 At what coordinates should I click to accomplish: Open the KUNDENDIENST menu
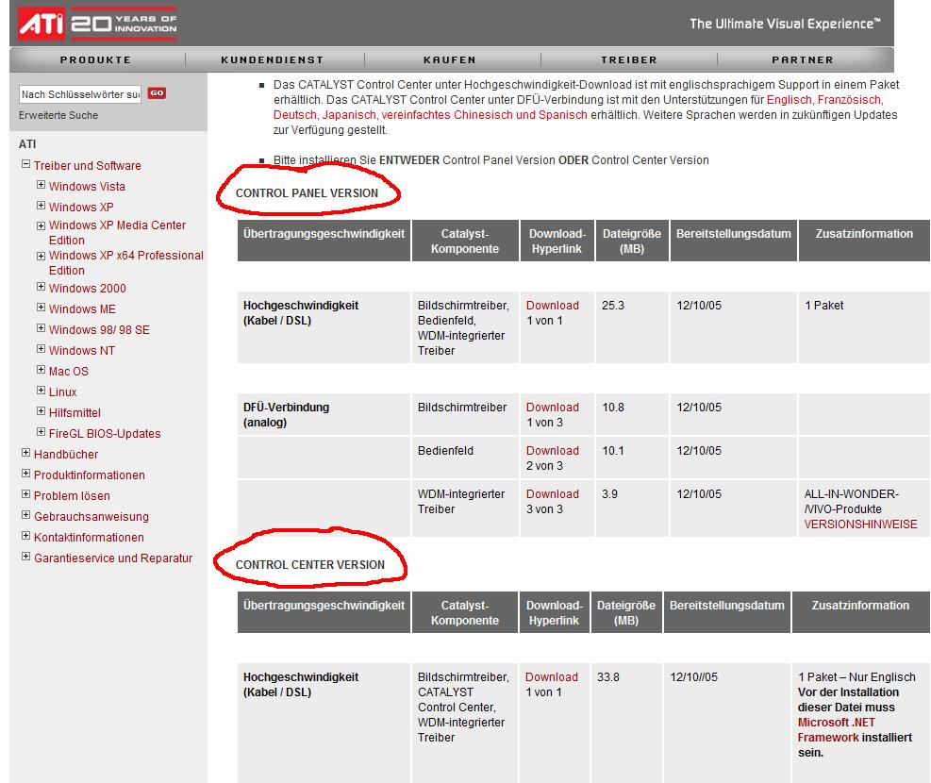[x=273, y=60]
